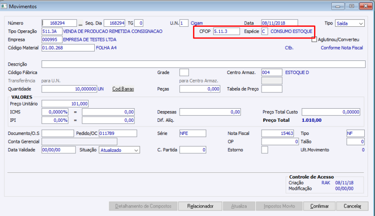Click the Série field NFE
375x216 pixels.
[x=193, y=134]
